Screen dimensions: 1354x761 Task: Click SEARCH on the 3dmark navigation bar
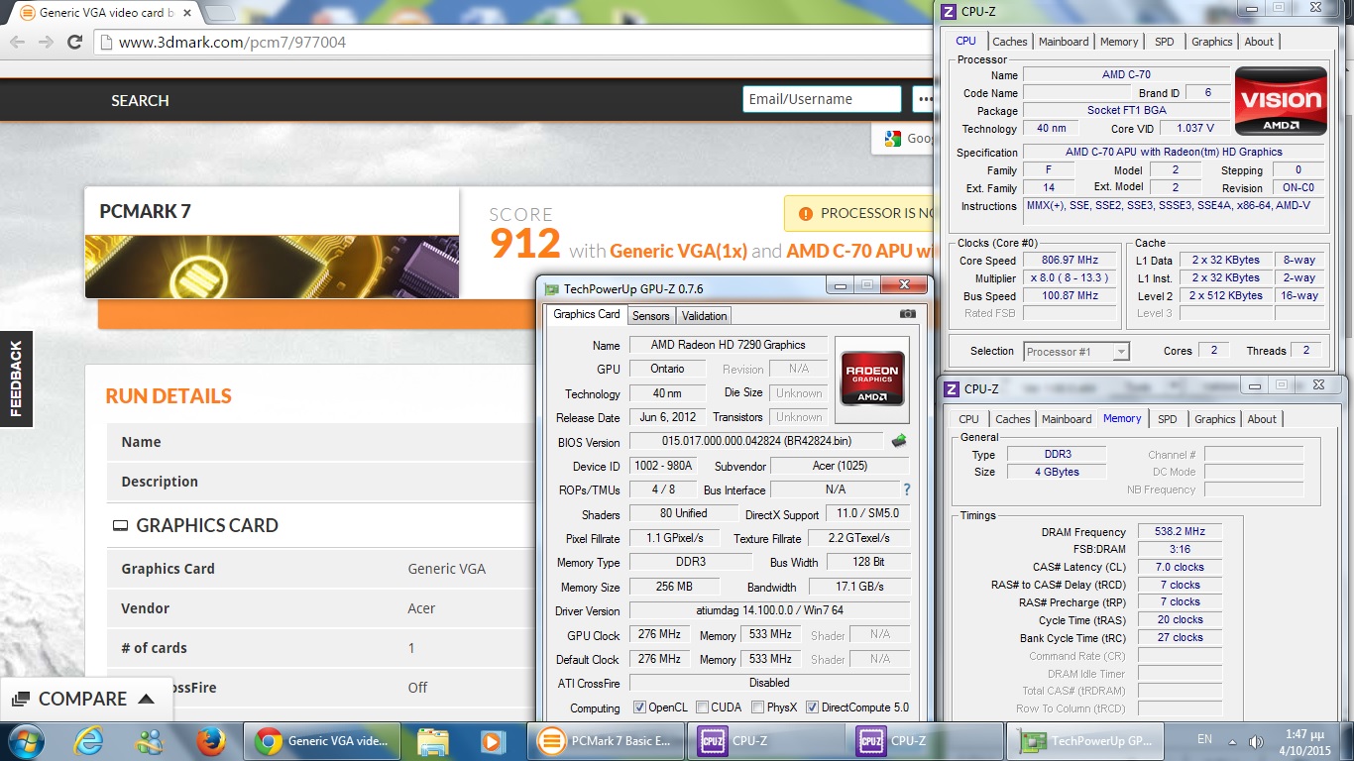pos(140,100)
